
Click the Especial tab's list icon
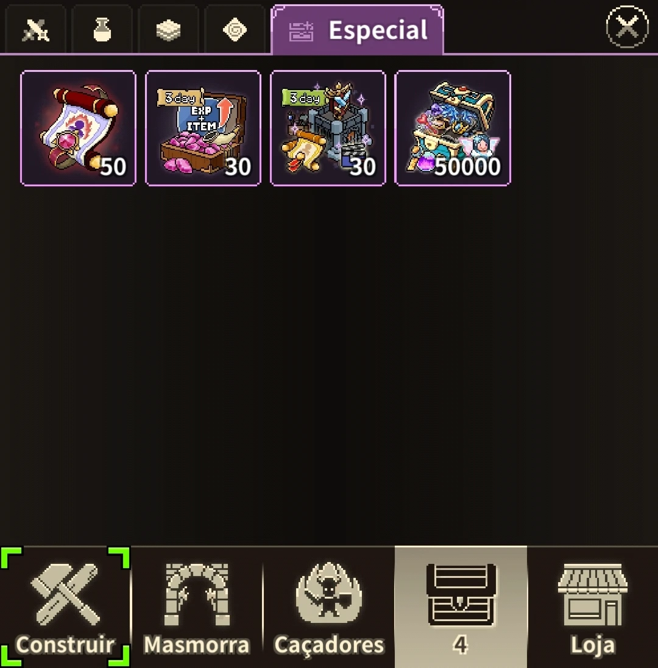point(302,32)
